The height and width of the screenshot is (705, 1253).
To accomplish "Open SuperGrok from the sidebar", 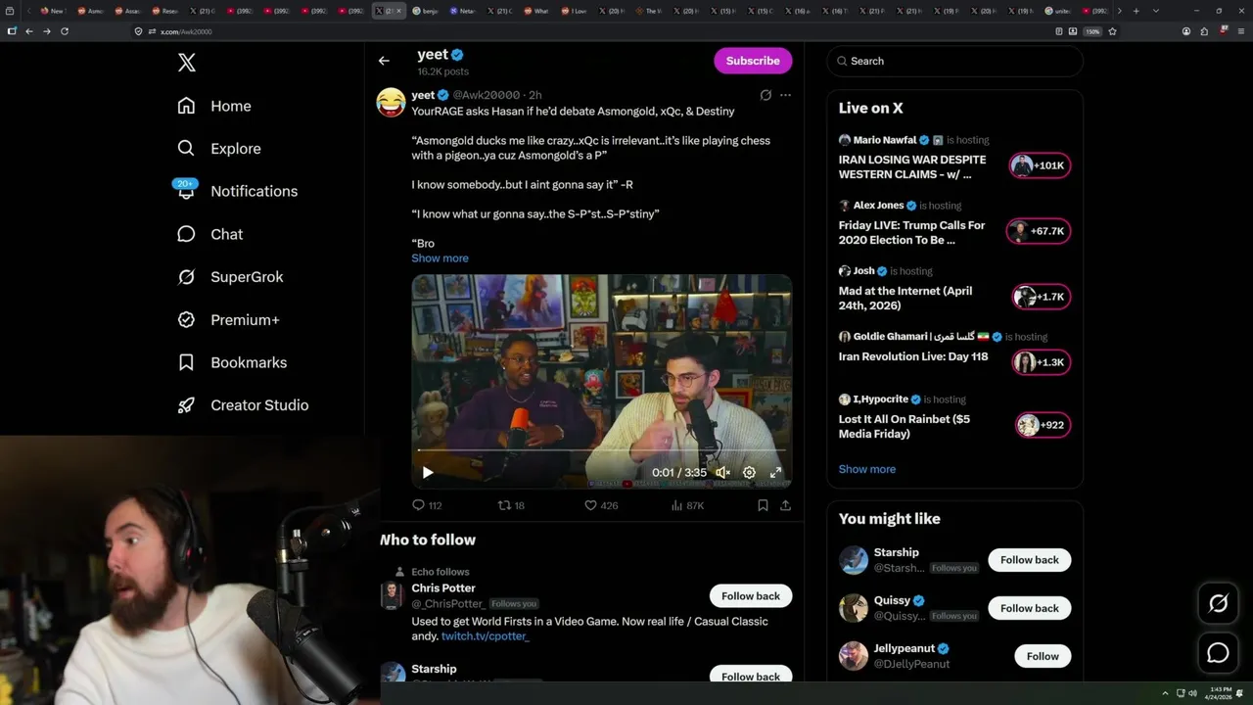I will click(230, 277).
